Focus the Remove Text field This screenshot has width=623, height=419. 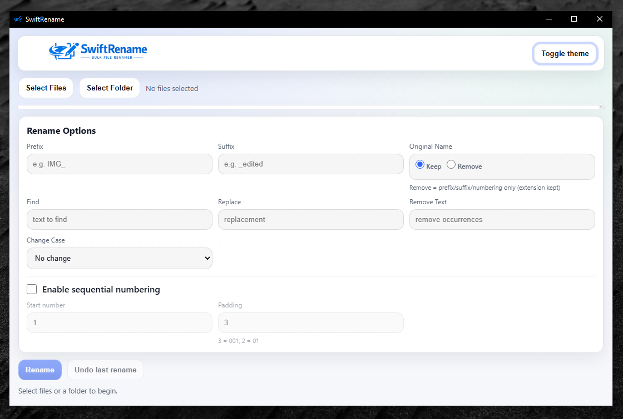[x=502, y=219]
